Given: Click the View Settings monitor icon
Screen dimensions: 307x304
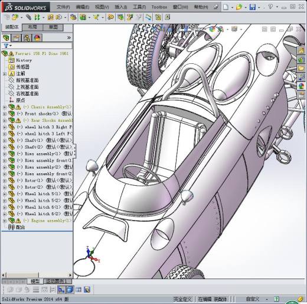Looking at the screenshot, I should [234, 29].
